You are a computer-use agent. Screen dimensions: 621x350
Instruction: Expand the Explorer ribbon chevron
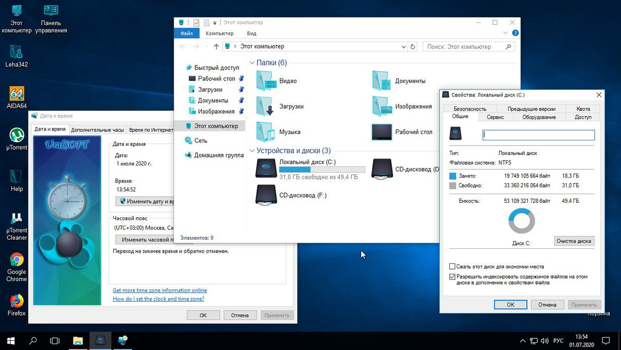[x=506, y=33]
